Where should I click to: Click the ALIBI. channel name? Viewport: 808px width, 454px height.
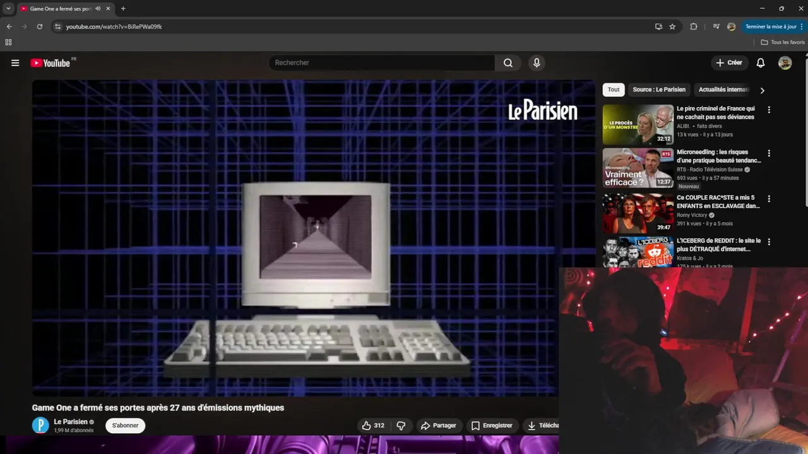(683, 126)
